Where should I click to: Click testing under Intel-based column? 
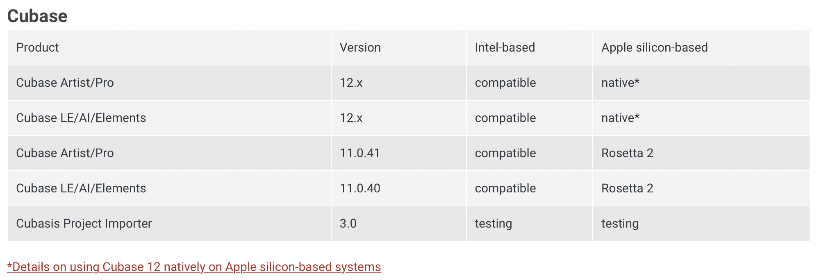pyautogui.click(x=493, y=224)
